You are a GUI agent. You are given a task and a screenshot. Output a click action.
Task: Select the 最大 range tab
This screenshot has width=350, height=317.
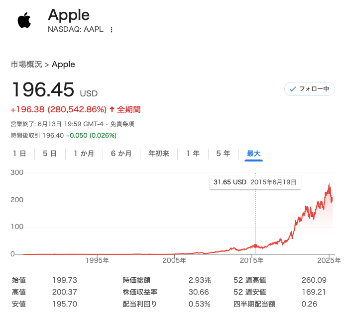click(253, 154)
